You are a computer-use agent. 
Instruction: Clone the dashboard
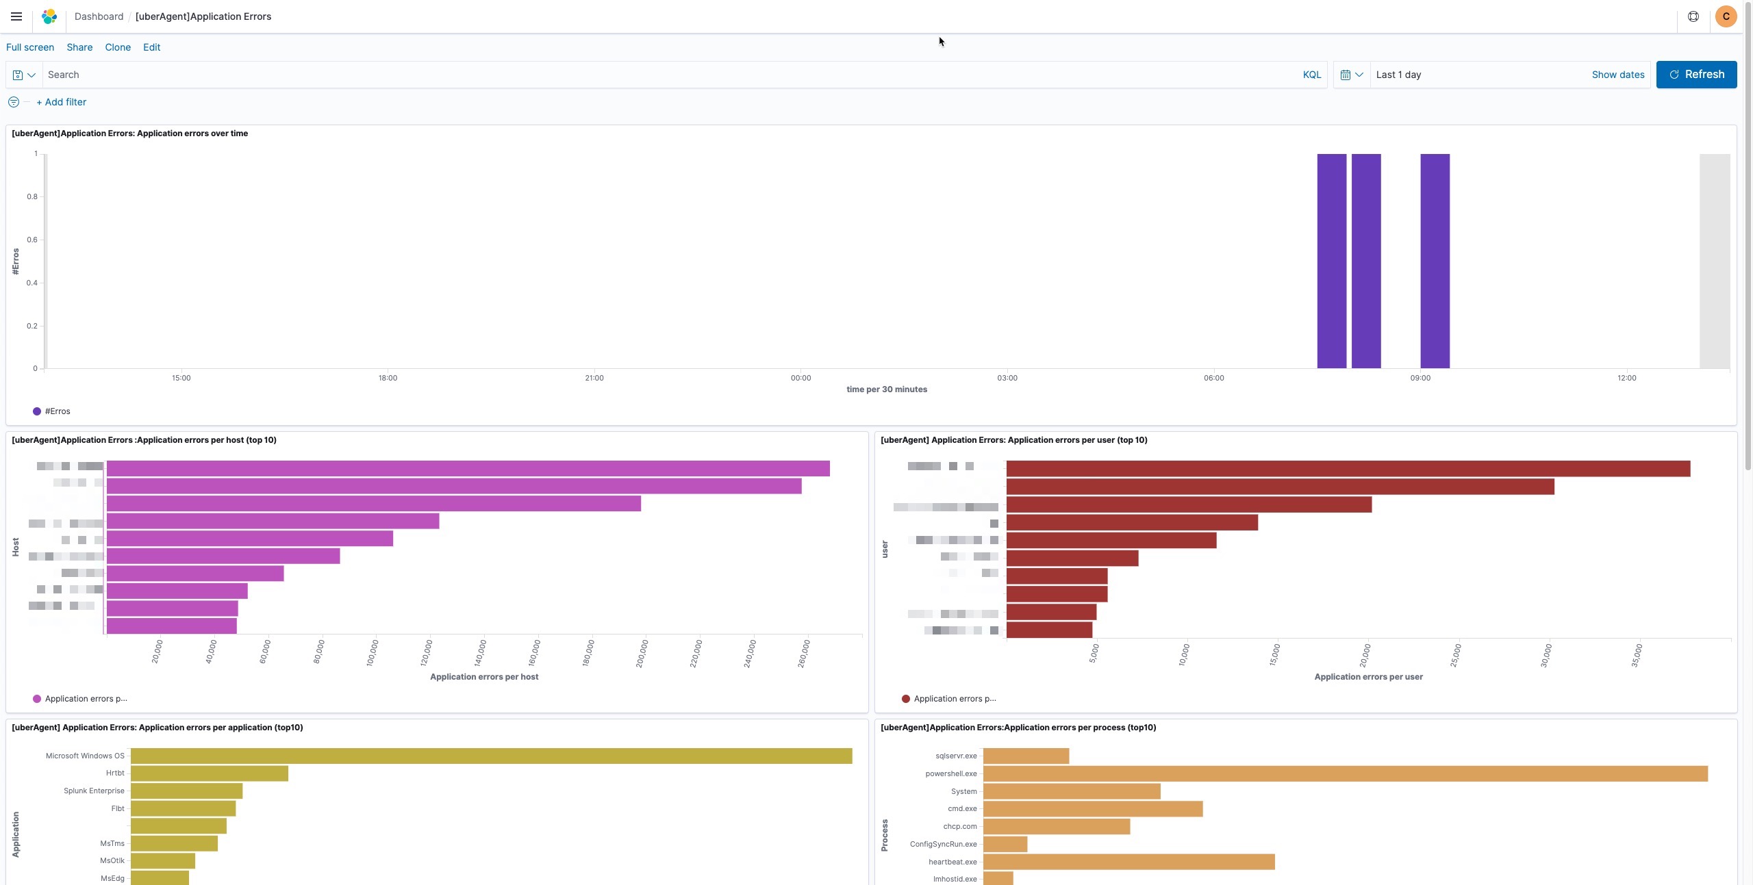[x=118, y=47]
